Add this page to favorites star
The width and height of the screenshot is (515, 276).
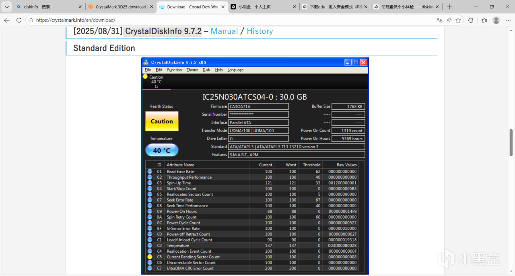point(458,20)
